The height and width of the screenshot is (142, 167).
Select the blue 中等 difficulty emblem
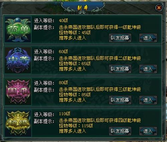(x=18, y=60)
